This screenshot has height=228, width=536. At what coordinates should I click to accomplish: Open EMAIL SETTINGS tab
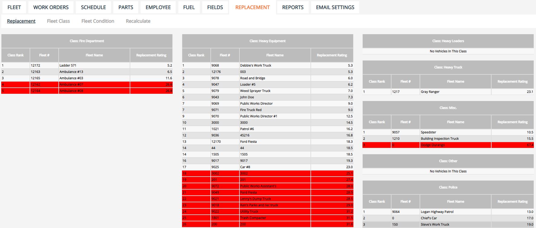[x=335, y=7]
